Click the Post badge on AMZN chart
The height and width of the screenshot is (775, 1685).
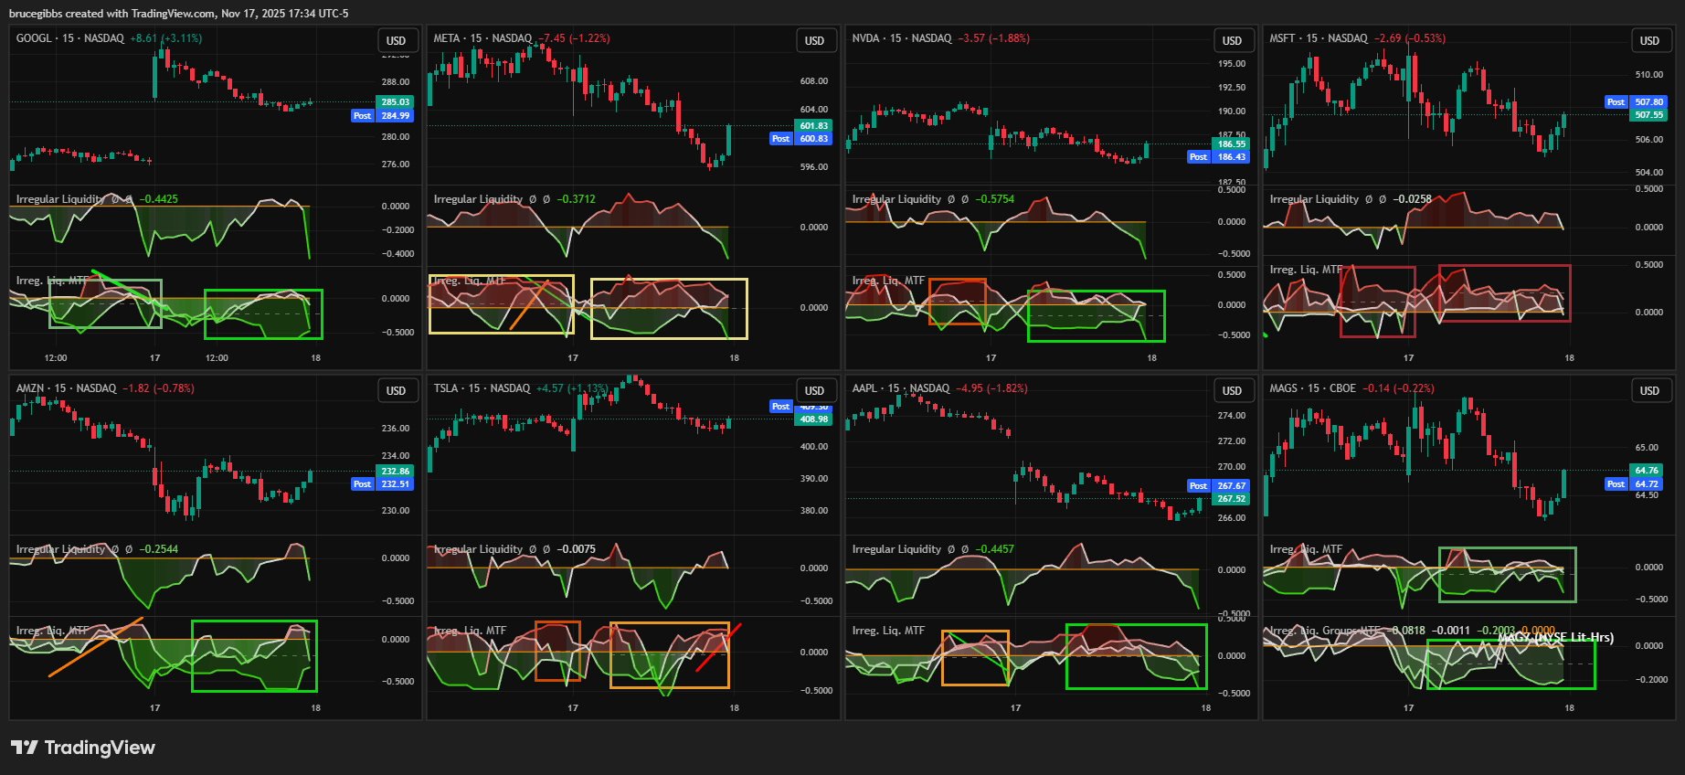pos(363,484)
